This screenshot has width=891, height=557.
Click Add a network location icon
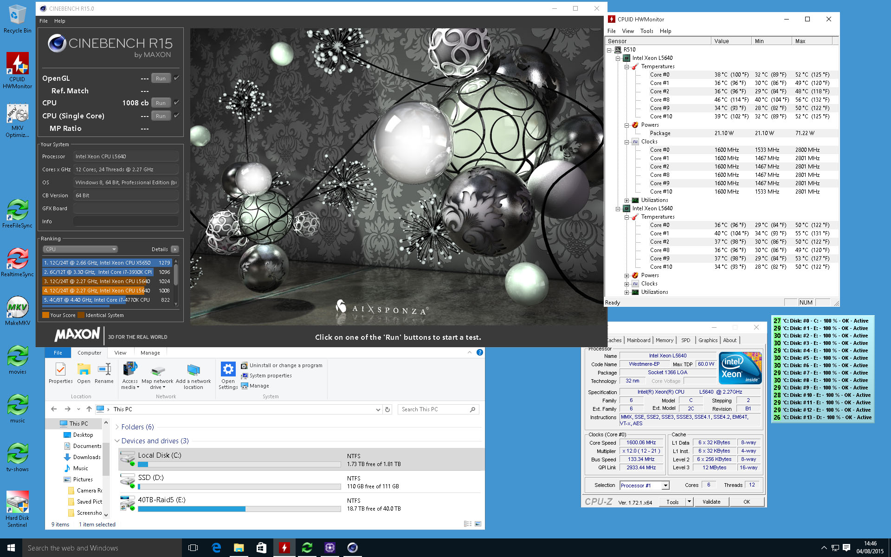click(x=193, y=370)
